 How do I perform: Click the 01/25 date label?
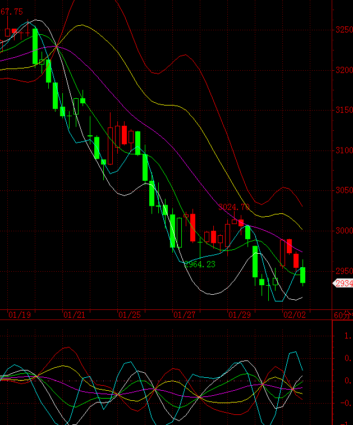130,315
